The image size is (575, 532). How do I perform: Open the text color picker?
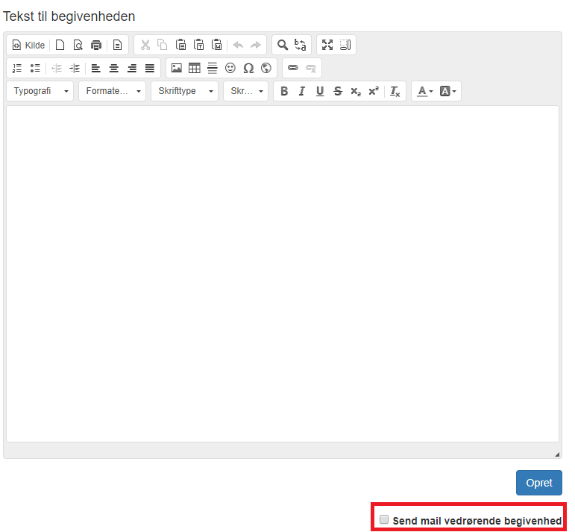[425, 91]
